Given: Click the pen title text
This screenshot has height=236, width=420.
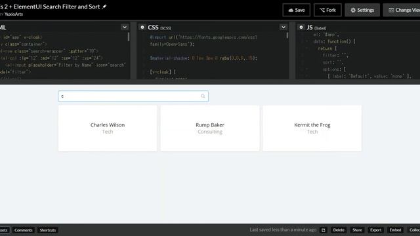Looking at the screenshot, I should coord(50,7).
